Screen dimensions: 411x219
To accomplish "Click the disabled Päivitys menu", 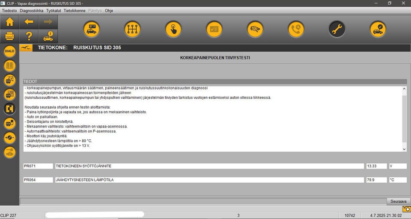I will [x=95, y=11].
